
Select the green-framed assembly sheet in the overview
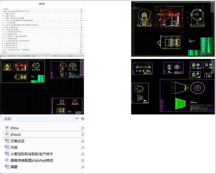tap(23, 71)
